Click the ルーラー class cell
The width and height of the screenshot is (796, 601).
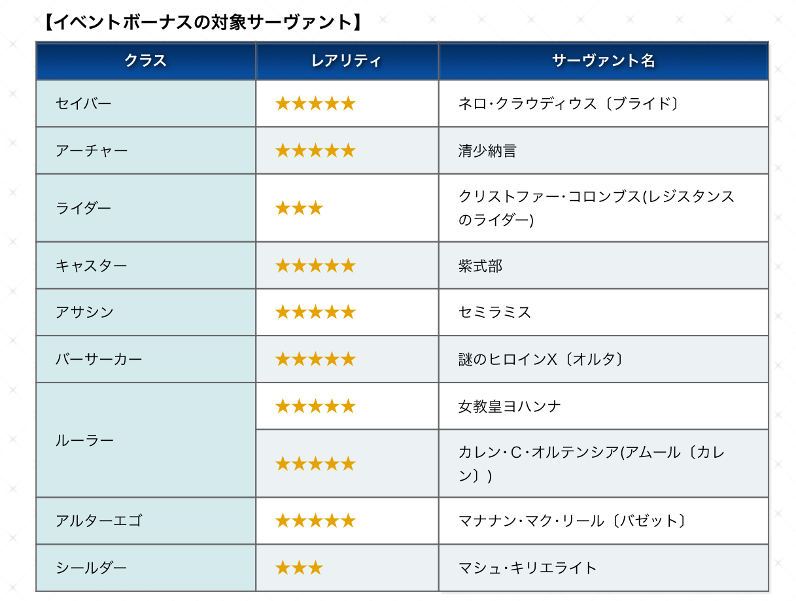click(85, 440)
